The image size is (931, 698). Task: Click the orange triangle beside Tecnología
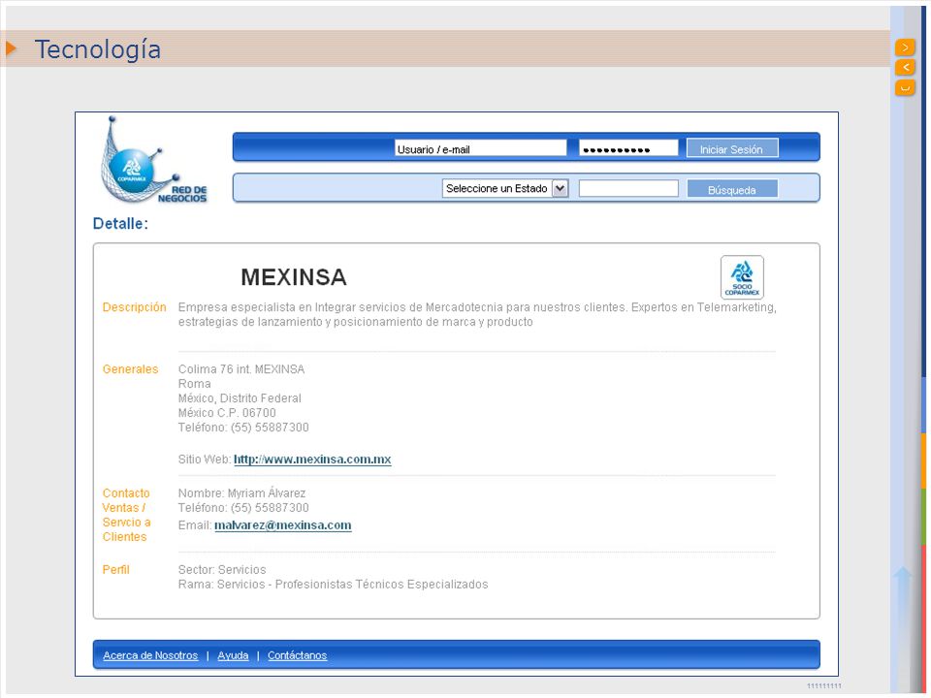coord(11,48)
